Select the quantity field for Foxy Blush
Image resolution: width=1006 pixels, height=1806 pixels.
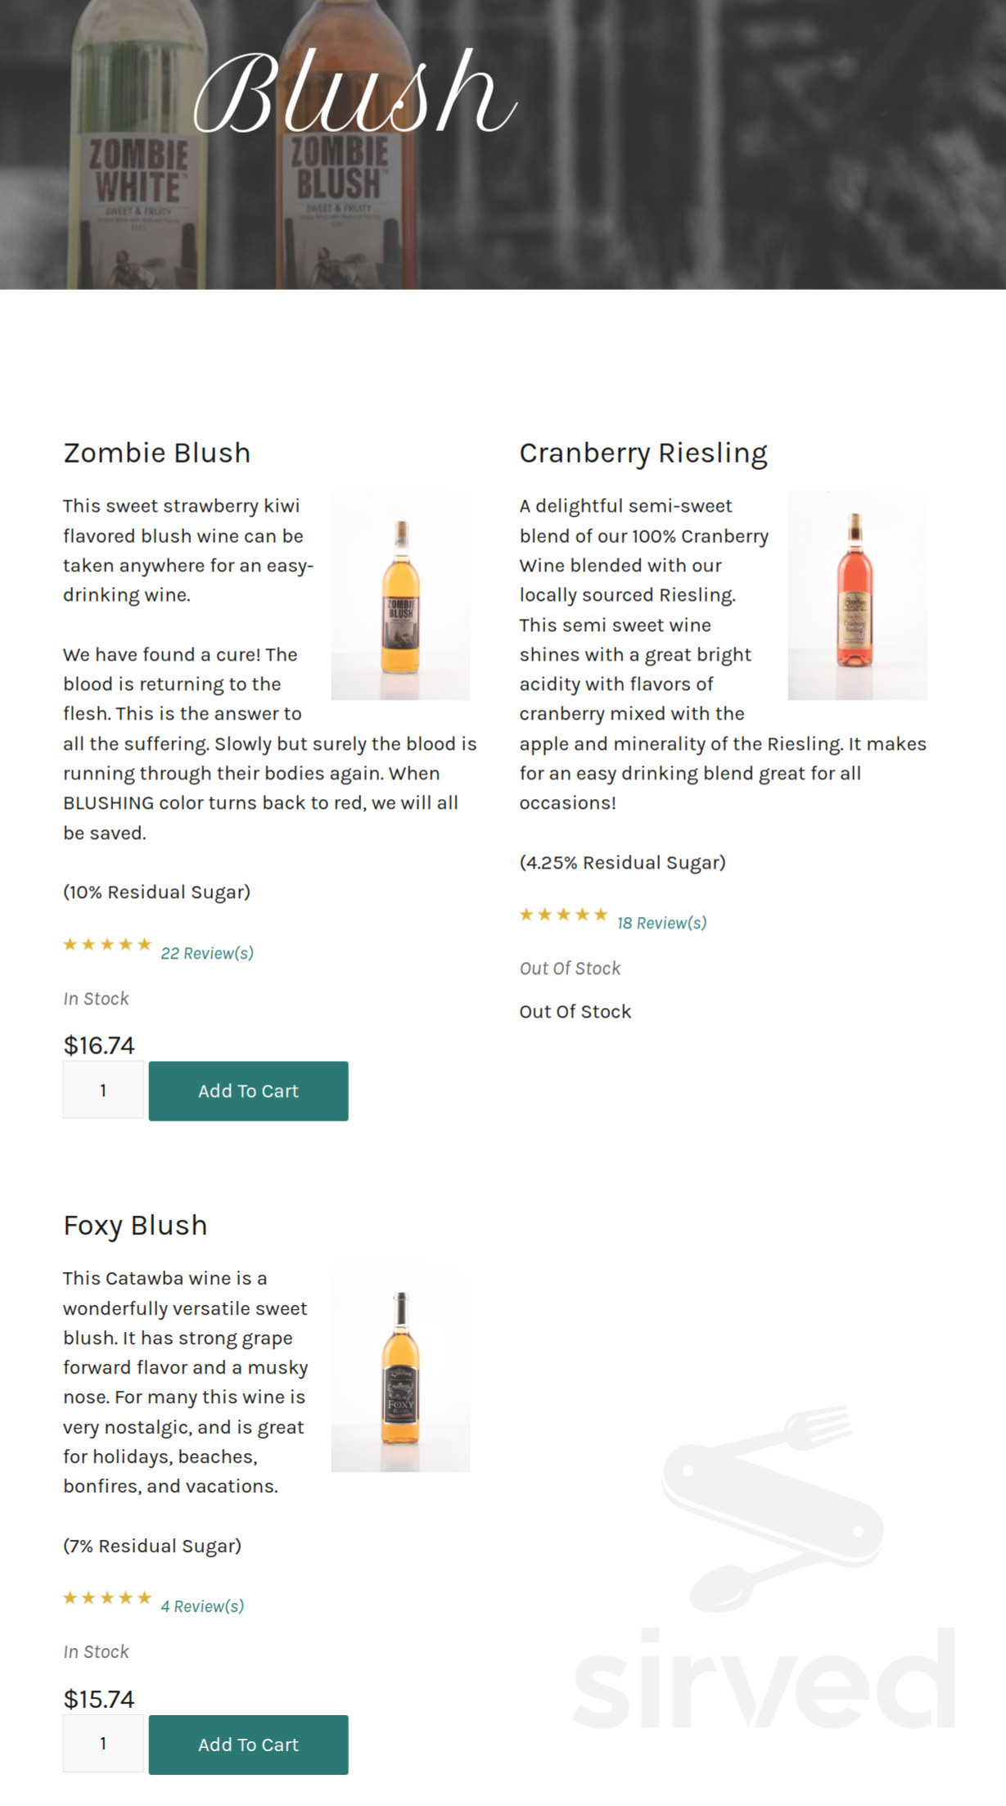tap(102, 1745)
